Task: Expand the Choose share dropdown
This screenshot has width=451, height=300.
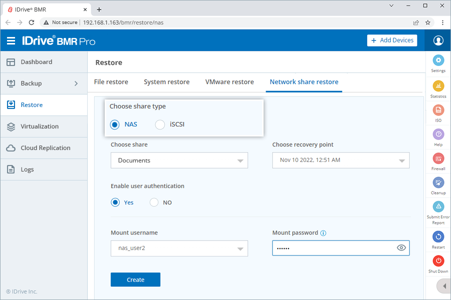Action: tap(179, 160)
